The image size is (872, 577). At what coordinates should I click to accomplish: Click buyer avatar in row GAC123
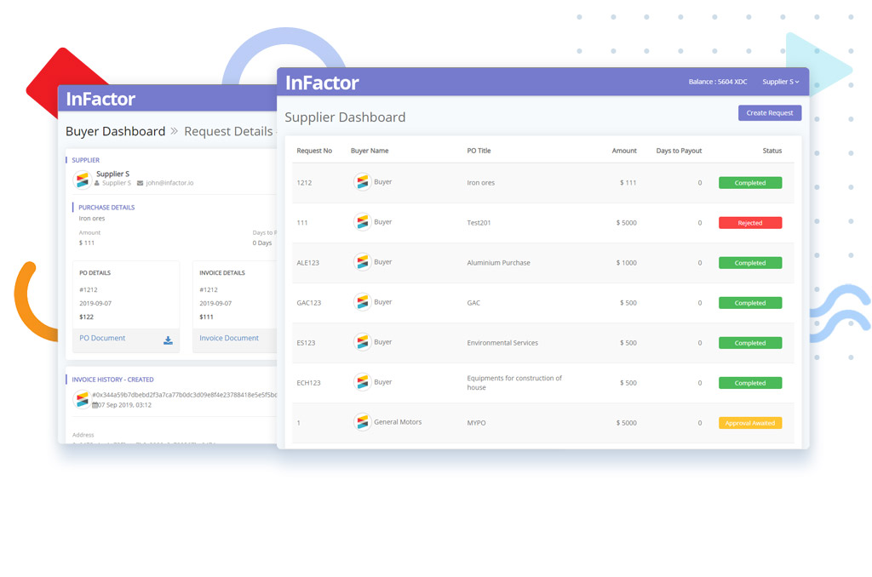[x=363, y=302]
